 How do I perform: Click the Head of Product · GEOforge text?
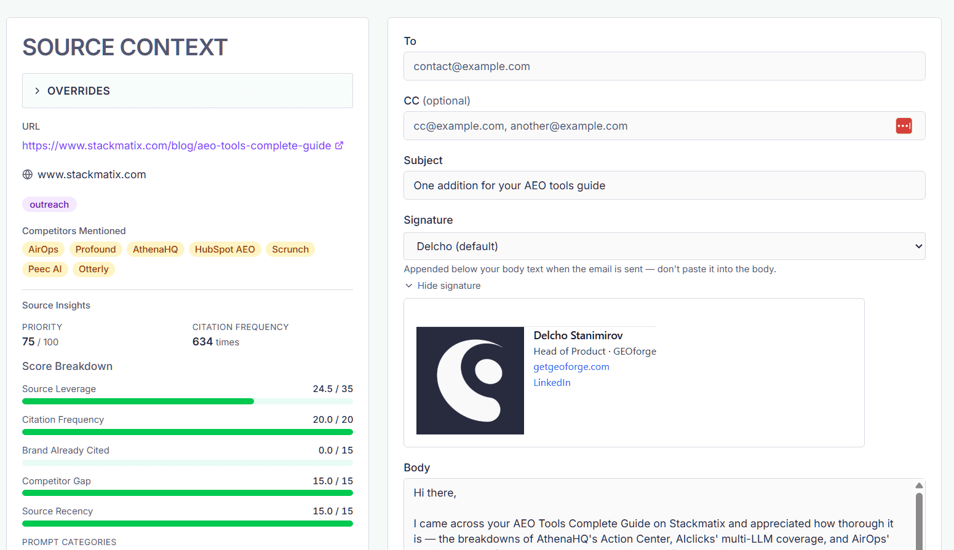[595, 352]
